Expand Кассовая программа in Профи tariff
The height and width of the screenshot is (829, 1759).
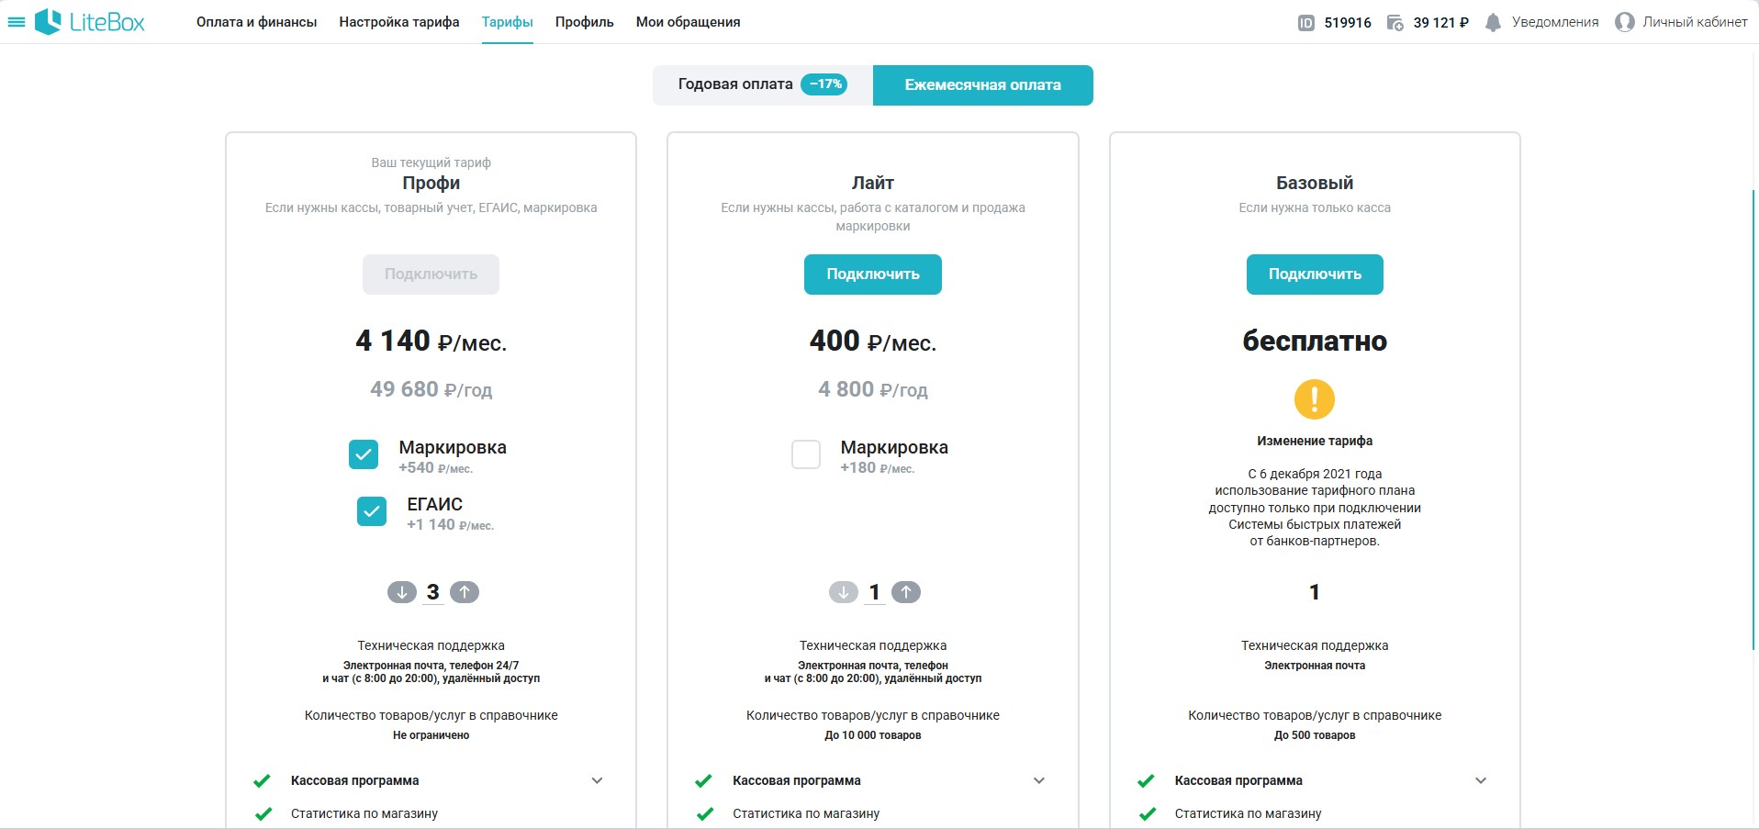[597, 780]
